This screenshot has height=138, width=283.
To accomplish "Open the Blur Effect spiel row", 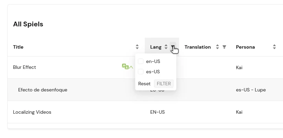I will click(x=24, y=67).
